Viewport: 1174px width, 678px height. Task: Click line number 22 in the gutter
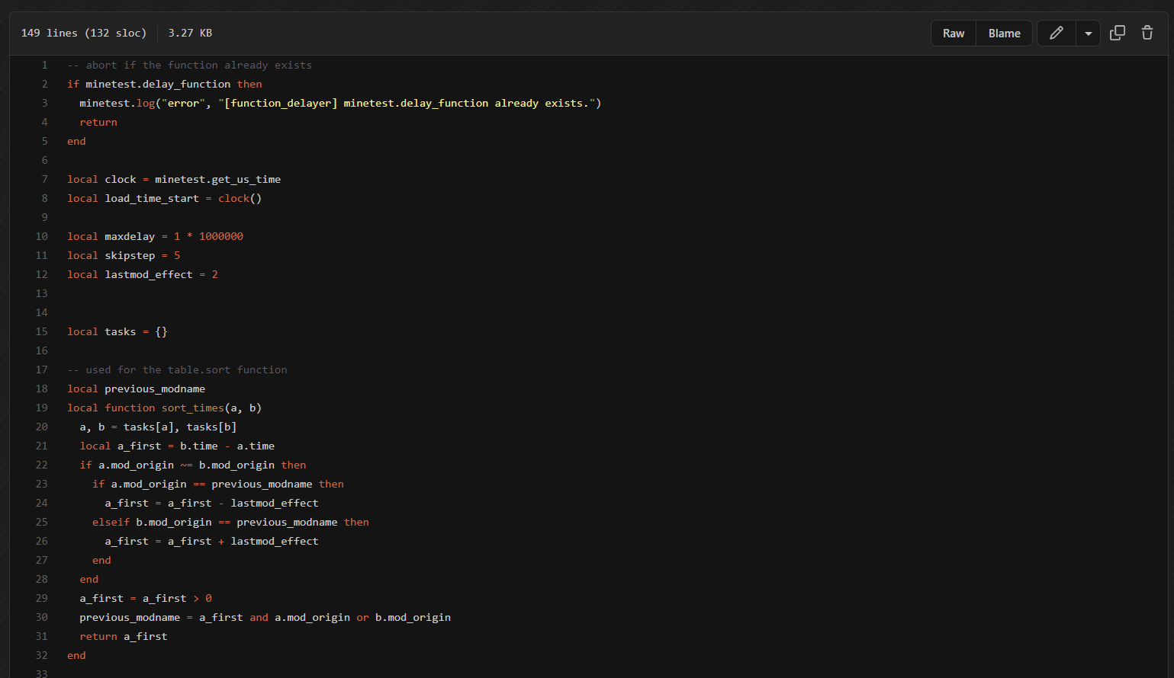click(42, 465)
